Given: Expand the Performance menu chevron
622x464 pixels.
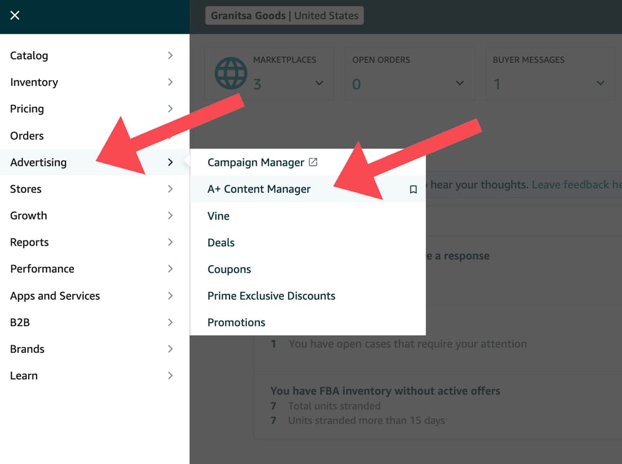Looking at the screenshot, I should (x=170, y=269).
